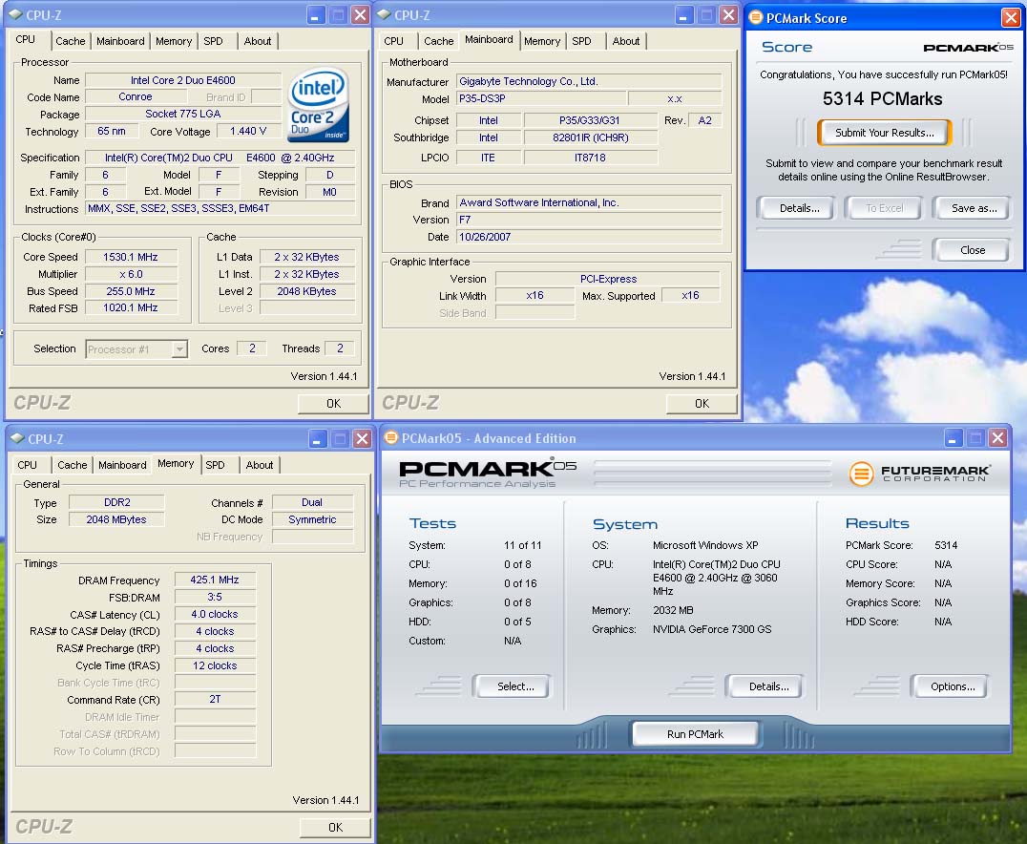Click the Link Width value x16
The image size is (1027, 844).
click(534, 296)
